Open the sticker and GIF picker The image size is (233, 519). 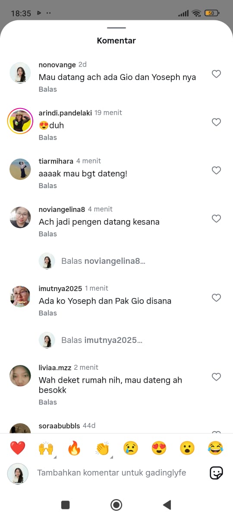[x=216, y=473]
